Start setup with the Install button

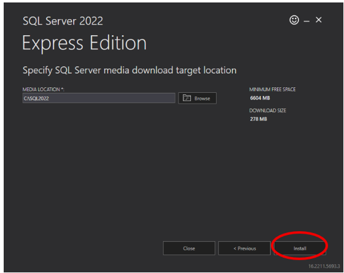point(300,248)
